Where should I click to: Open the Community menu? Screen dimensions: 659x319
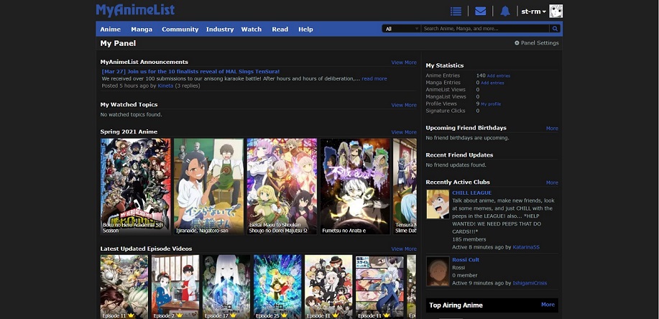tap(180, 29)
